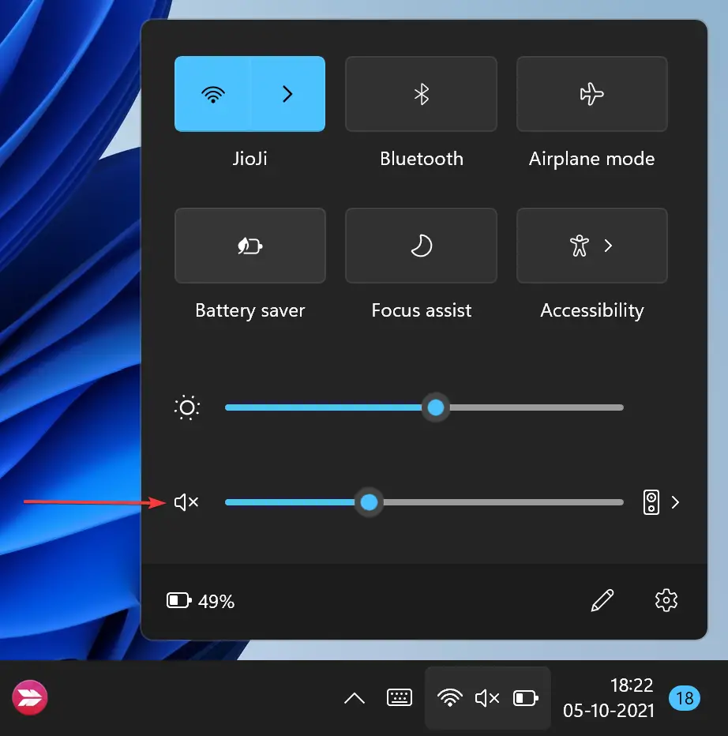Image resolution: width=728 pixels, height=736 pixels.
Task: Click taskbar Wi-Fi tray icon
Action: click(x=449, y=697)
